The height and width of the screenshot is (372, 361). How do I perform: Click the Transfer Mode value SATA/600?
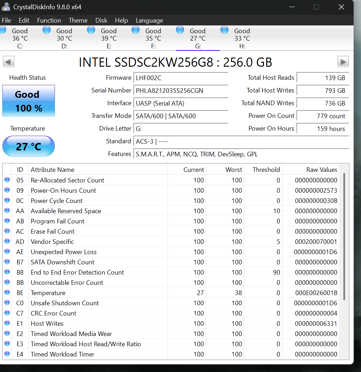tap(181, 116)
